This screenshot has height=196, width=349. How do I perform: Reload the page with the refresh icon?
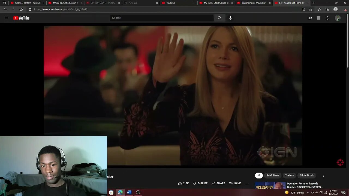click(x=21, y=9)
